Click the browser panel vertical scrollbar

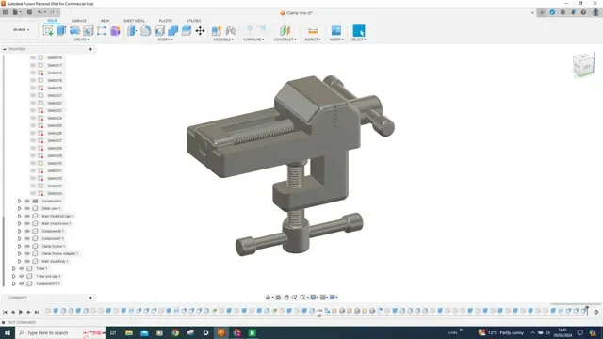[4, 251]
